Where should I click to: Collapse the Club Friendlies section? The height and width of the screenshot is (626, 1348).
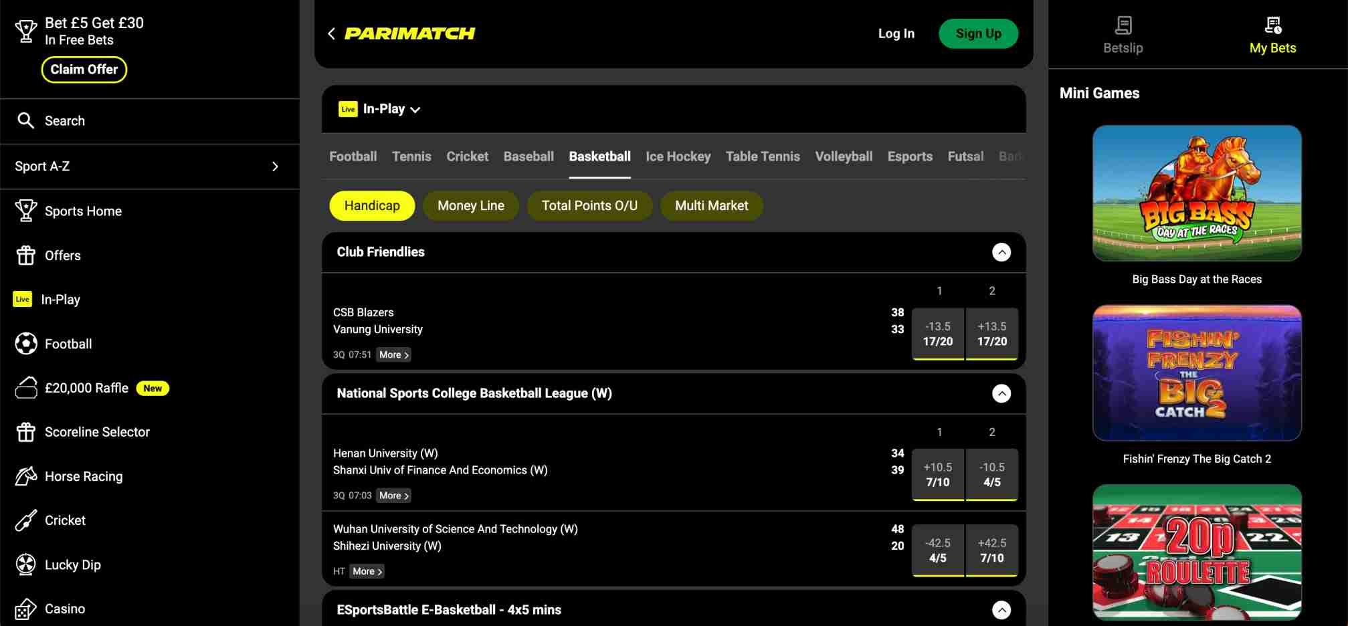tap(1001, 252)
